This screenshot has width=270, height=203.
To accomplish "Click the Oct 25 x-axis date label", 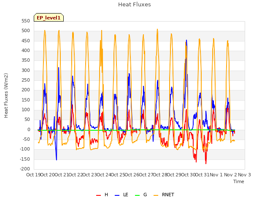I will point(118,175).
